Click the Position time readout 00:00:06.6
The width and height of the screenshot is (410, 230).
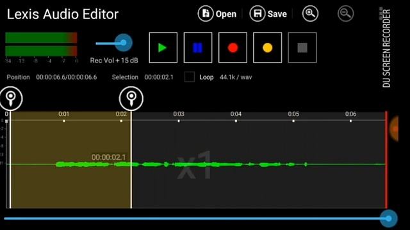click(x=67, y=77)
